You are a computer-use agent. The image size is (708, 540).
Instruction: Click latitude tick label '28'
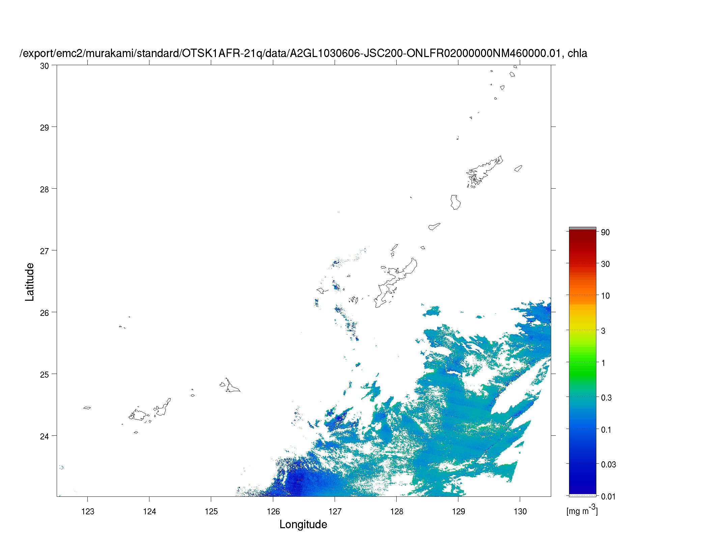[45, 190]
